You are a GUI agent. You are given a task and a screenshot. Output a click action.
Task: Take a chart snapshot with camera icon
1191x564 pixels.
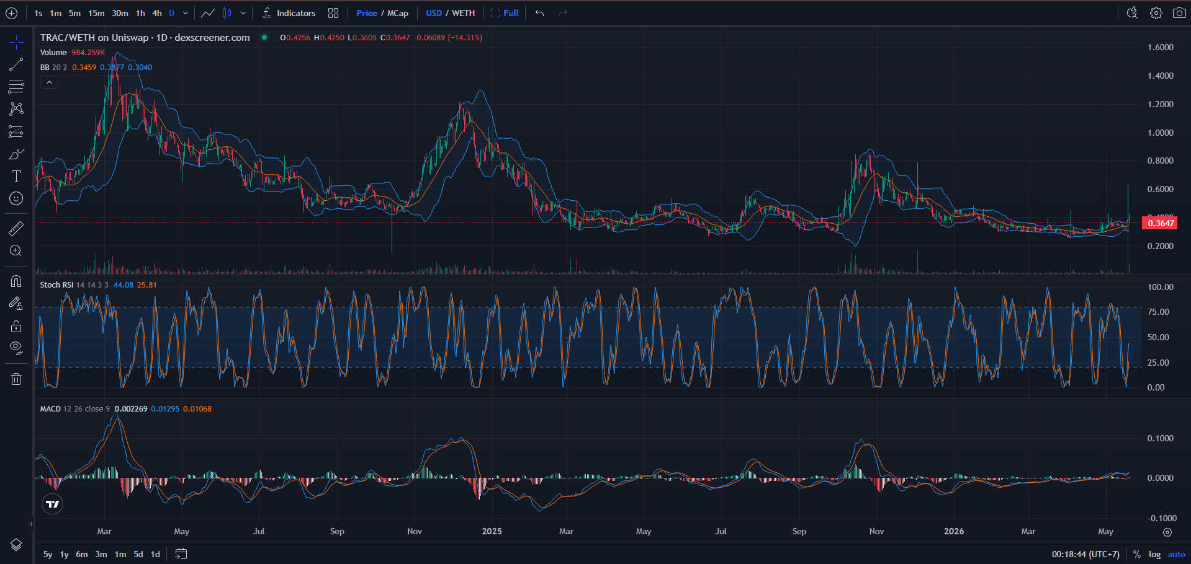[x=1179, y=13]
